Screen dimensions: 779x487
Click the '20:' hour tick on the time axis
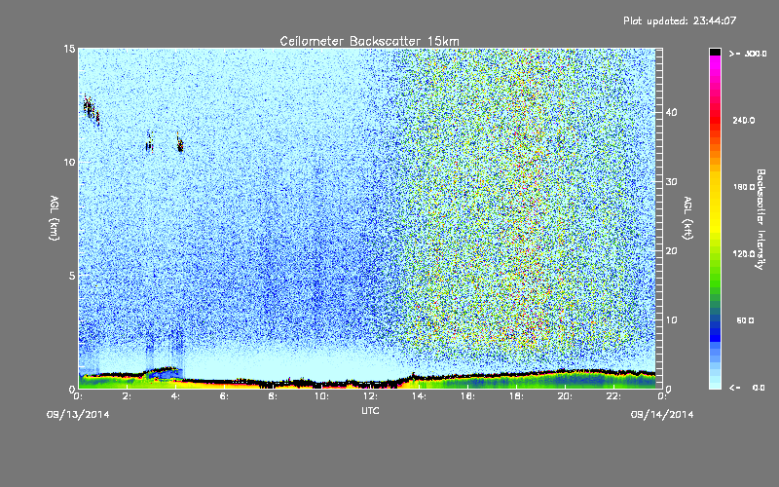[x=565, y=396]
